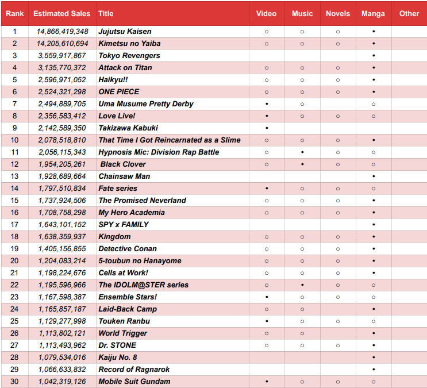Click sales value 2,078,518,810
Screen dimensions: 427x388
pos(62,140)
